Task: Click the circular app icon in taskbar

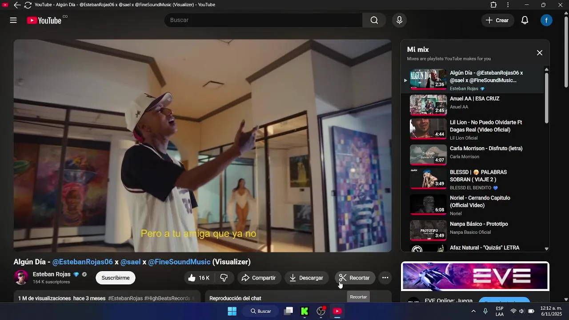Action: [321, 311]
